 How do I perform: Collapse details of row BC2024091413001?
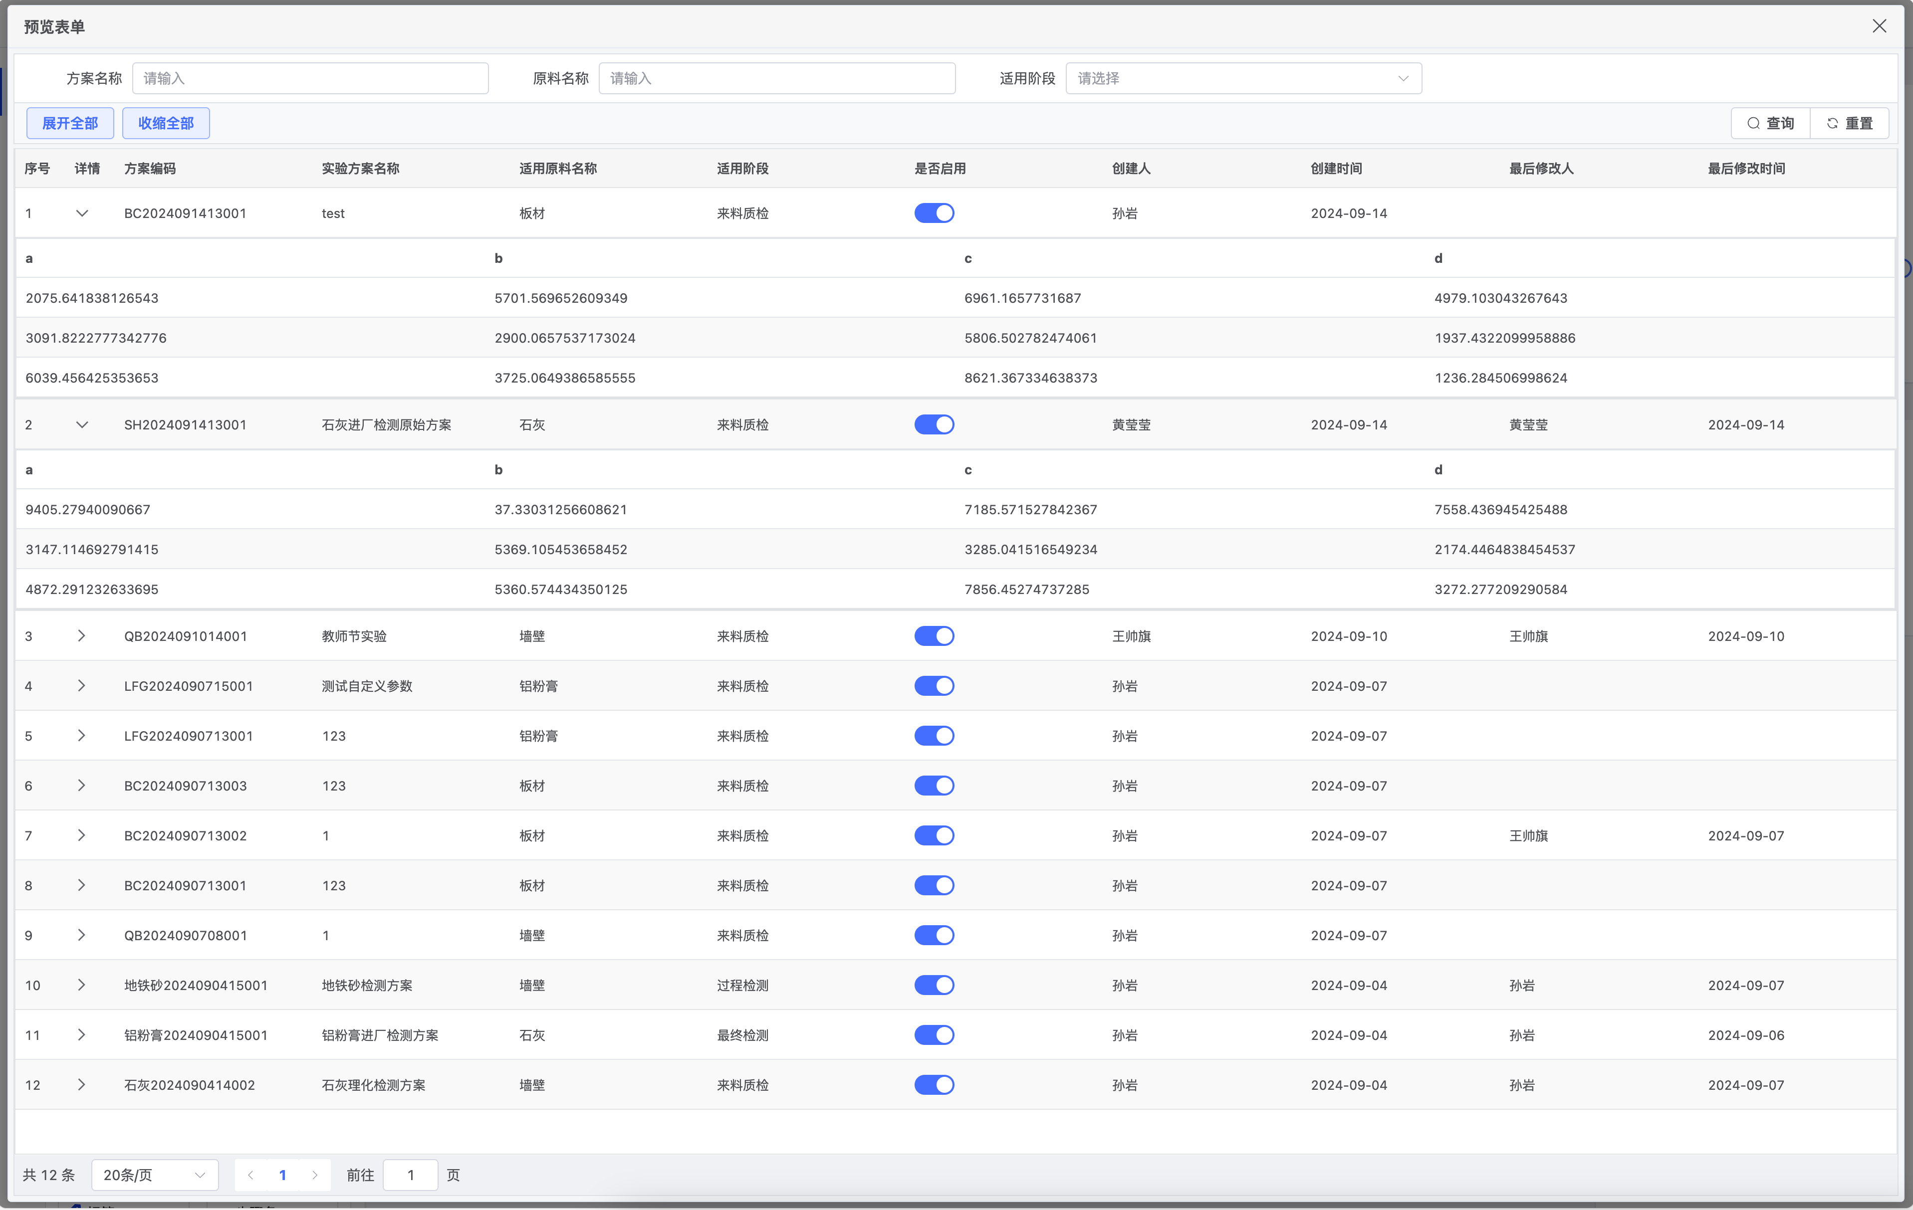click(x=82, y=213)
